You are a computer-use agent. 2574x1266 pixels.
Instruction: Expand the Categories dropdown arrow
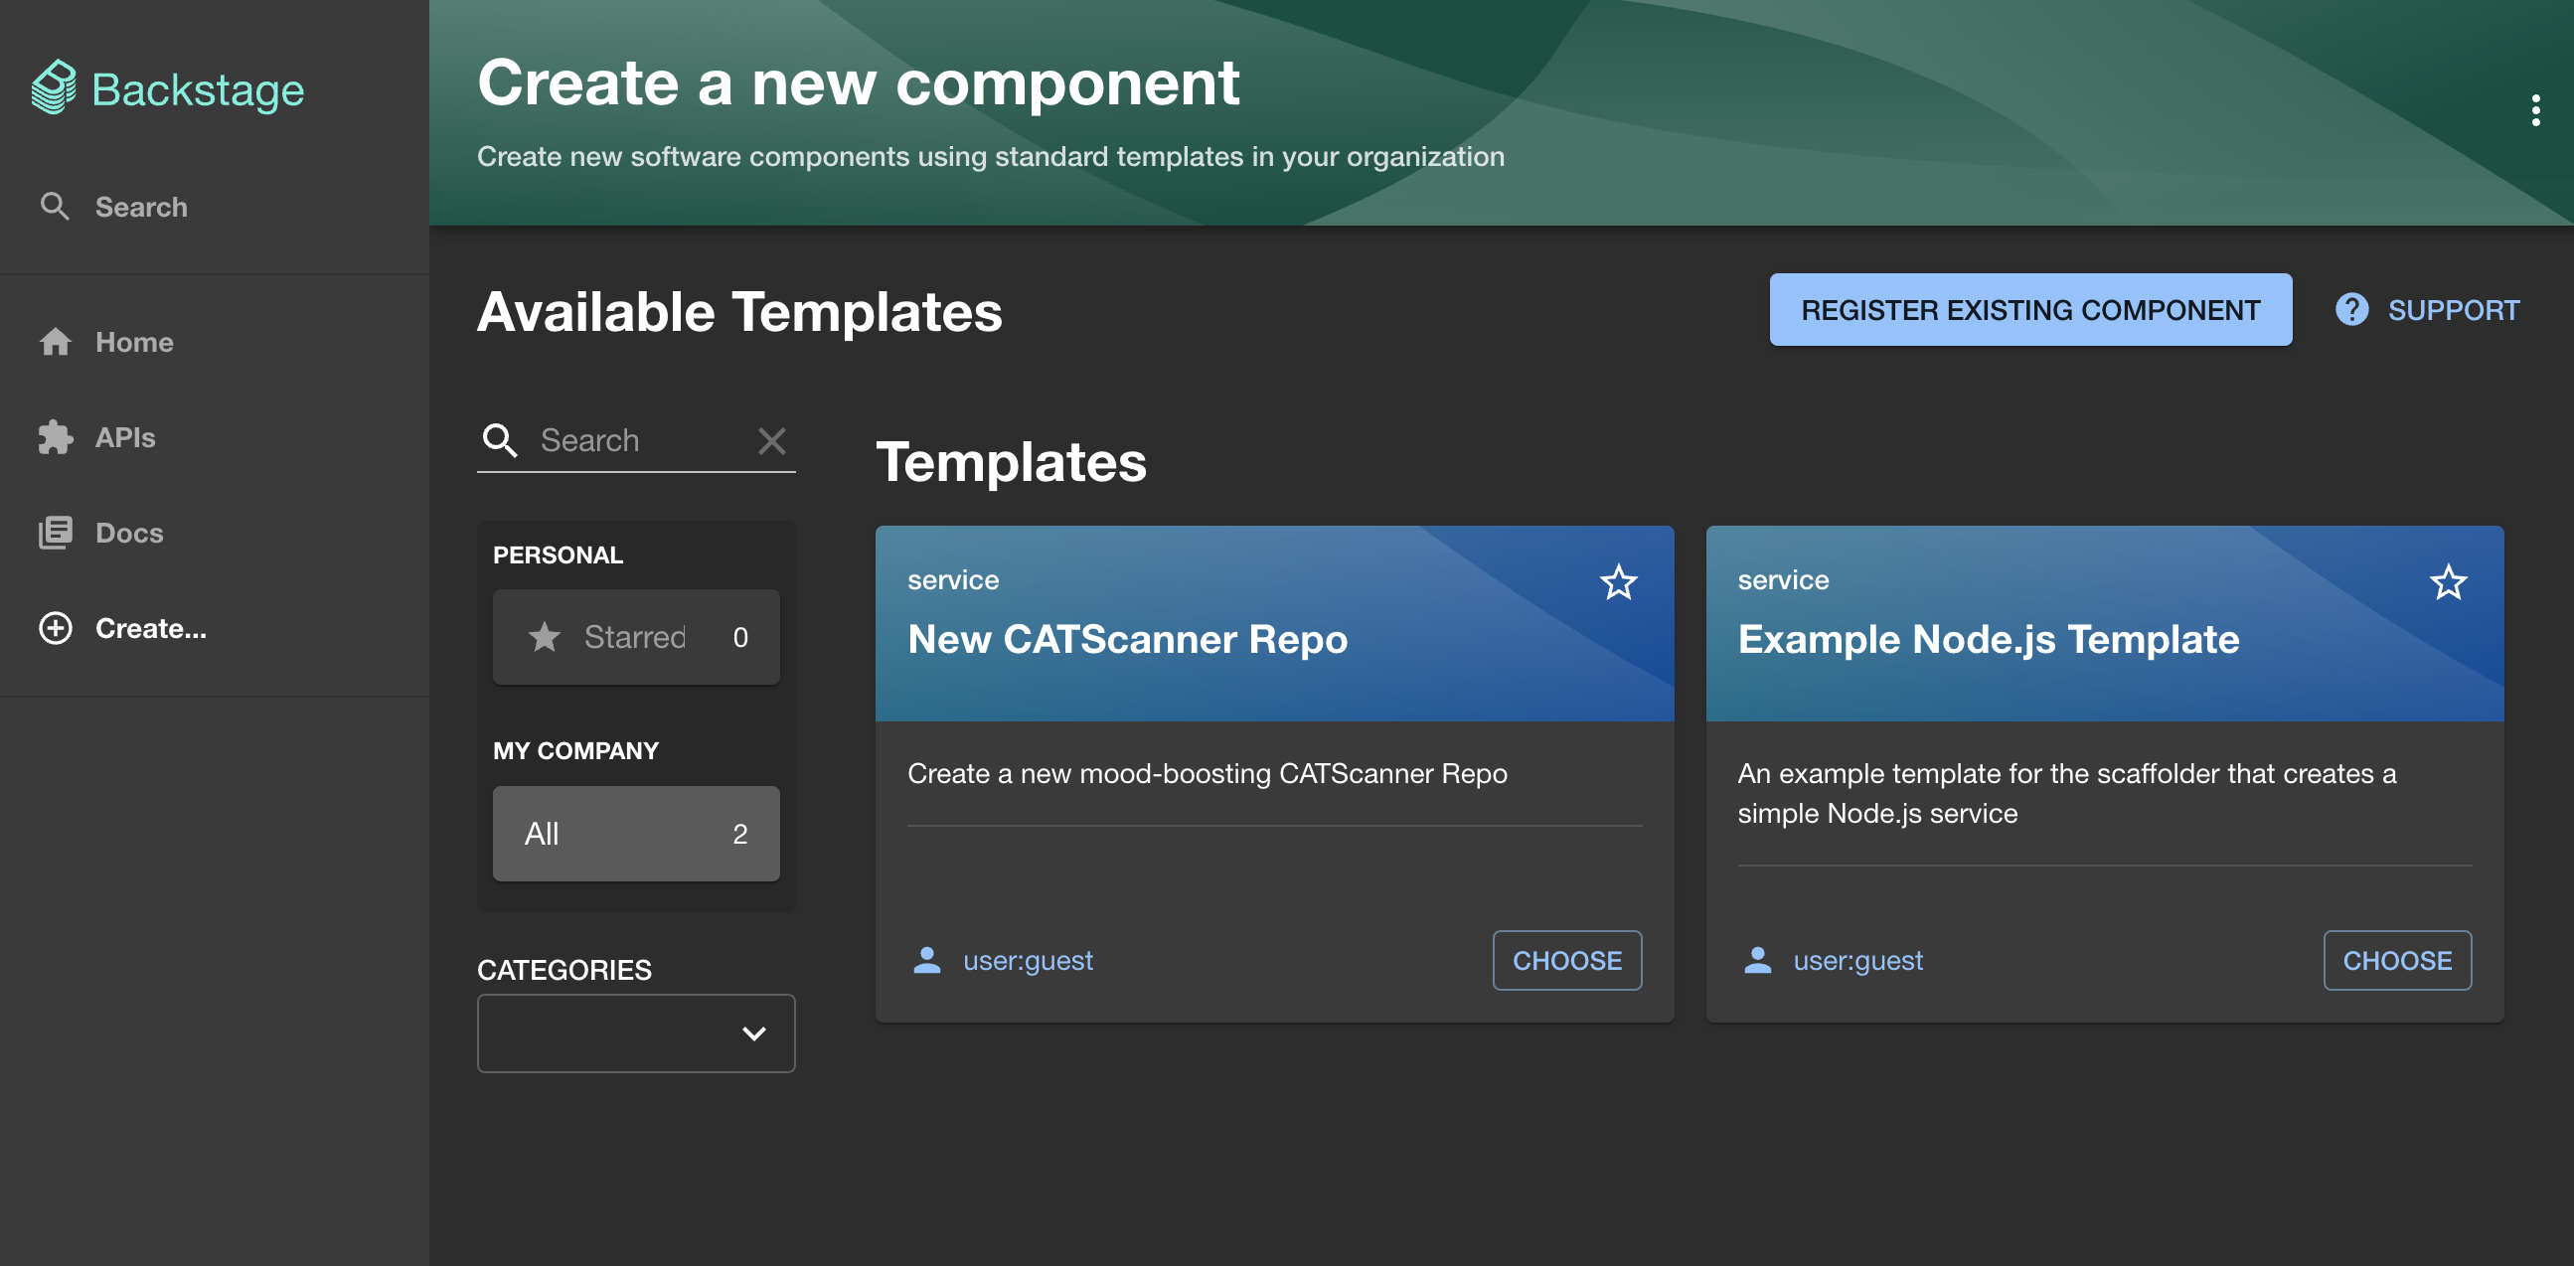click(x=753, y=1033)
